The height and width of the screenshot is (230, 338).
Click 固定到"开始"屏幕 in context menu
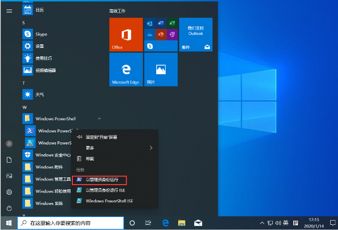(x=115, y=137)
